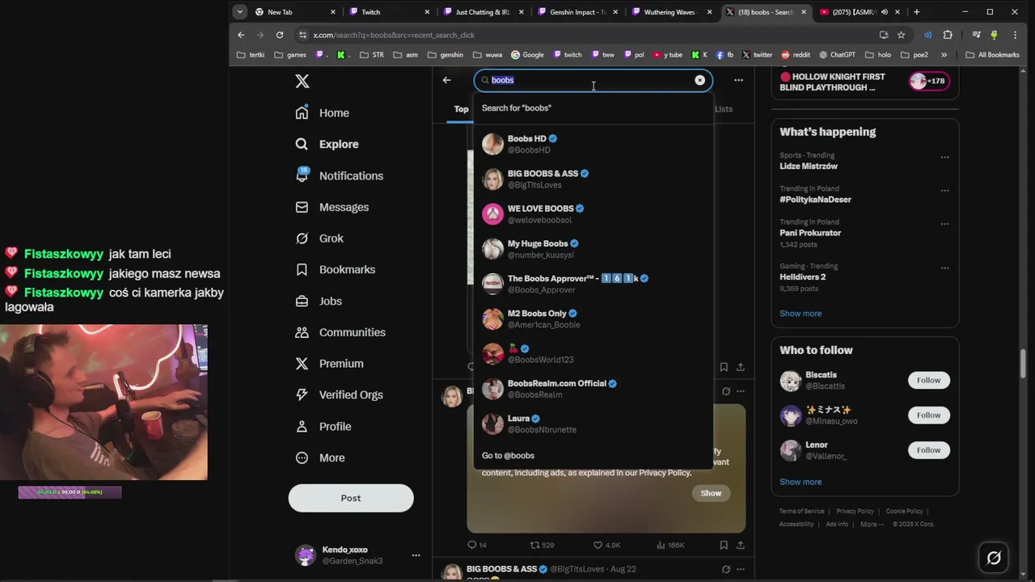Screen dimensions: 1035x582
Task: Click the back arrow beside search box
Action: 446,80
